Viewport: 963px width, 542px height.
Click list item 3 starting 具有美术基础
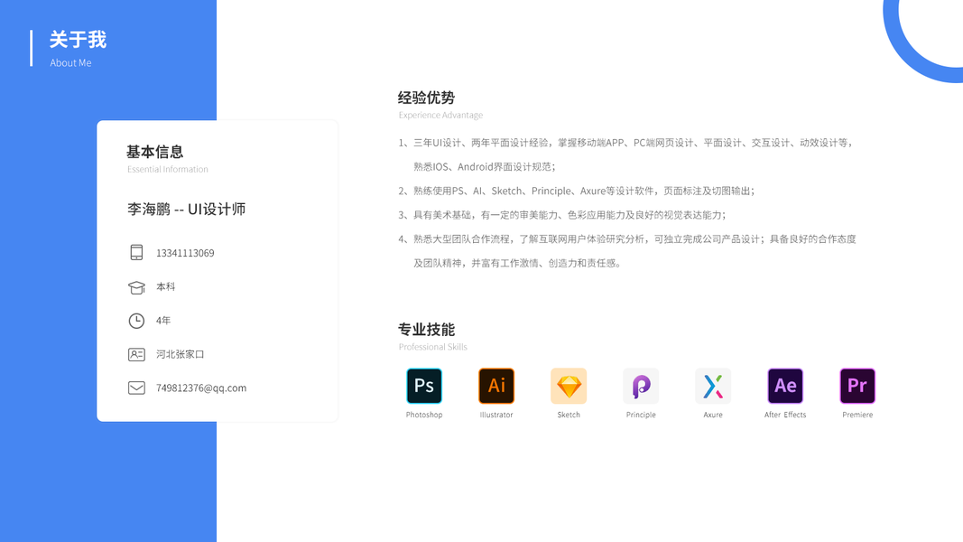pos(562,214)
